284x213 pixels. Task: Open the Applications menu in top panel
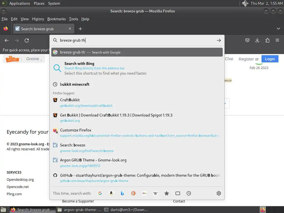tap(20, 3)
